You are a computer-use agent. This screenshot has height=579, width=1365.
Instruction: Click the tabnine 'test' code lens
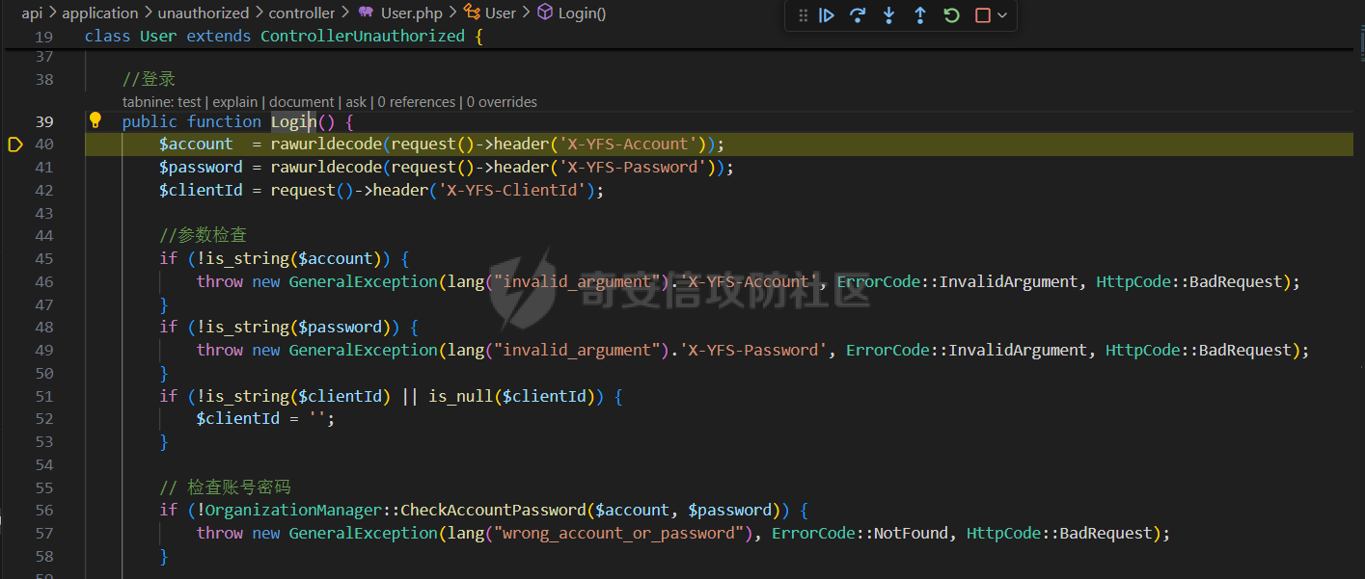click(190, 101)
